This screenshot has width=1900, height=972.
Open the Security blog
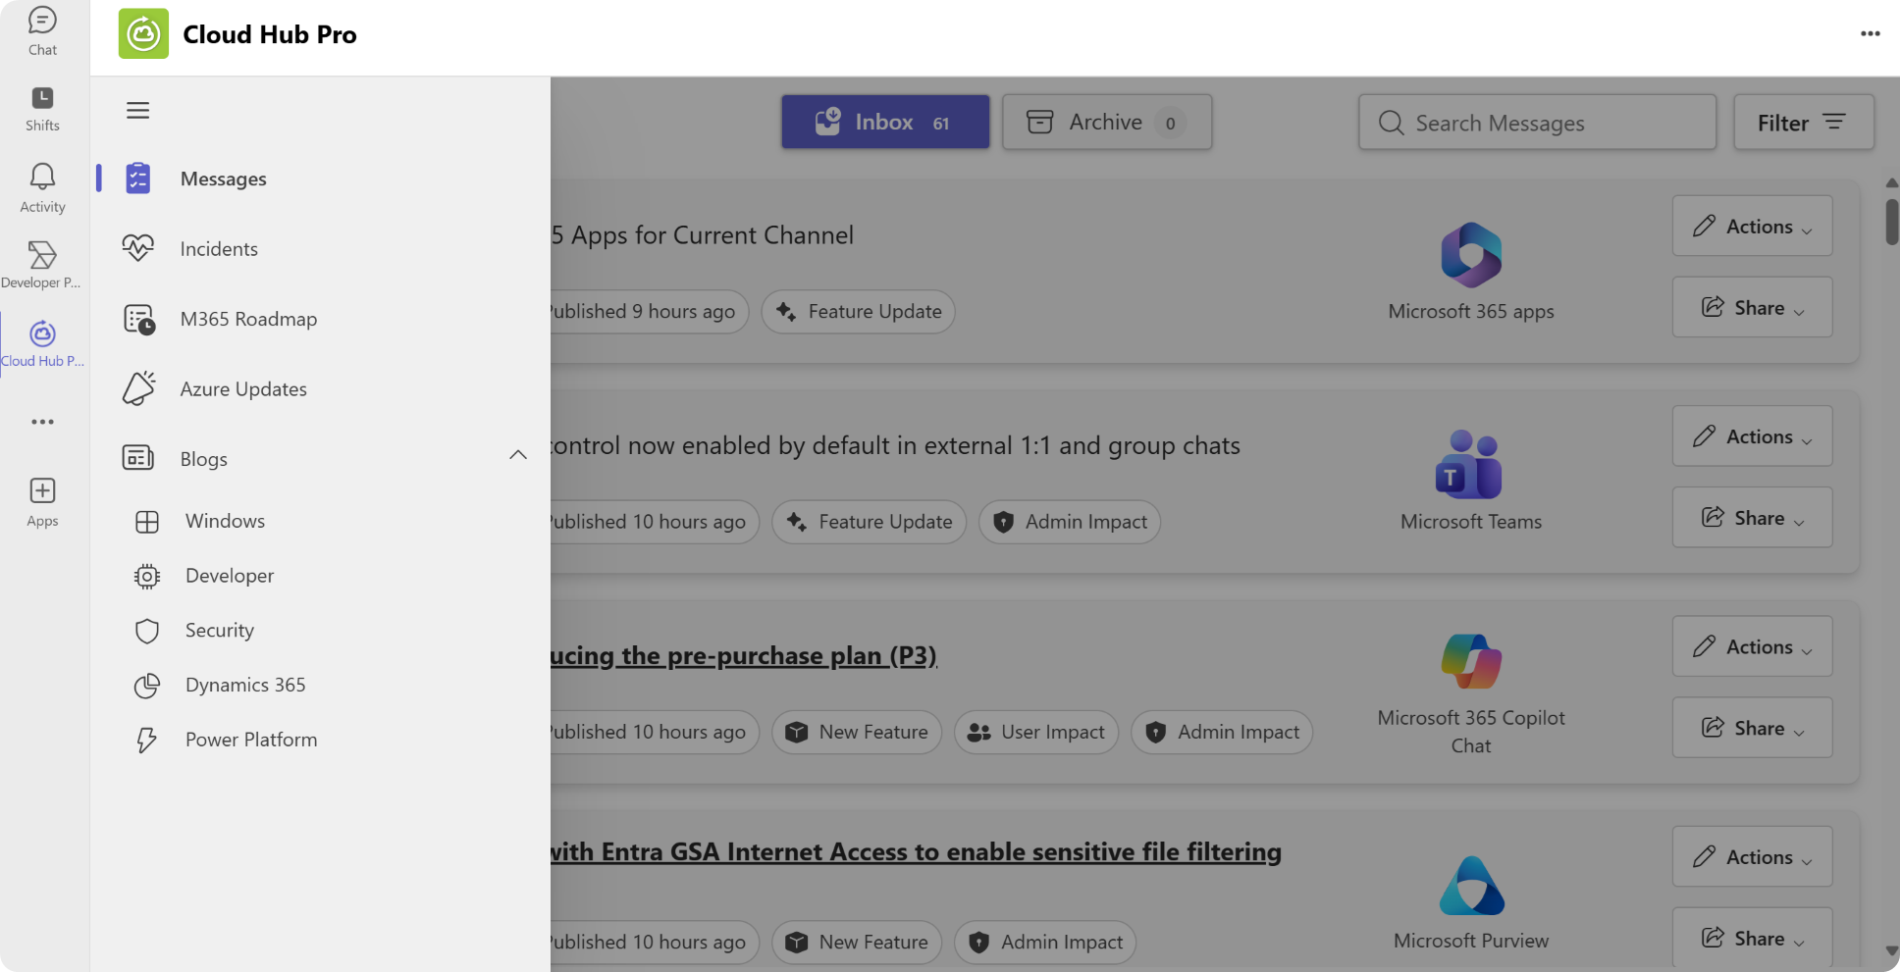pyautogui.click(x=220, y=631)
